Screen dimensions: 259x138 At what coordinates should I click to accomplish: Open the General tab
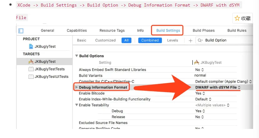point(48,30)
